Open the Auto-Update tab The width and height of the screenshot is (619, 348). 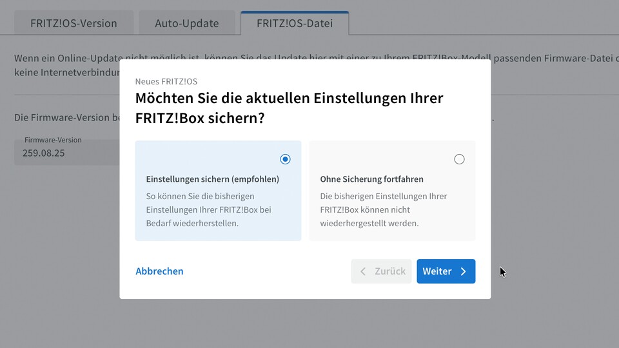[187, 23]
